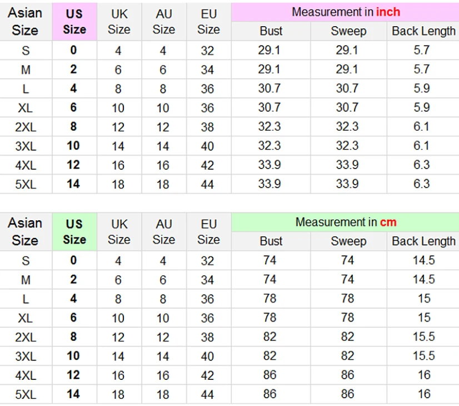Select the 5XL row label in top table

pos(26,184)
